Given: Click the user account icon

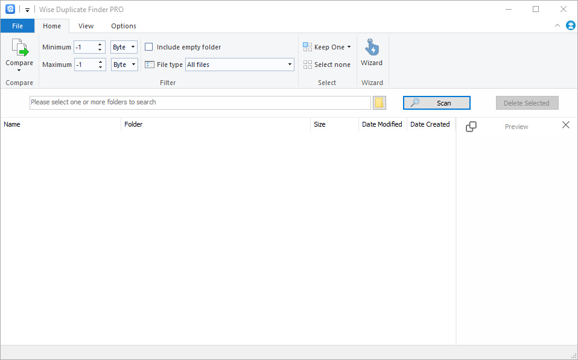Looking at the screenshot, I should [571, 25].
